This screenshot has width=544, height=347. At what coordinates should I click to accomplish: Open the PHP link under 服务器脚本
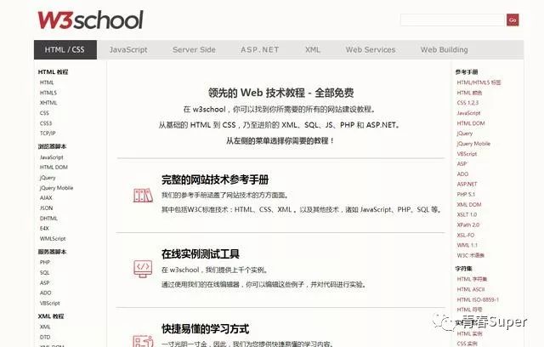[45, 262]
